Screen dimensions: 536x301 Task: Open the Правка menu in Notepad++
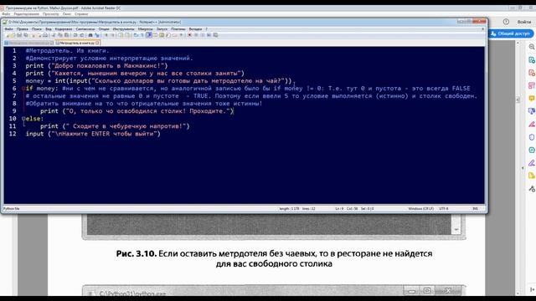pos(23,29)
